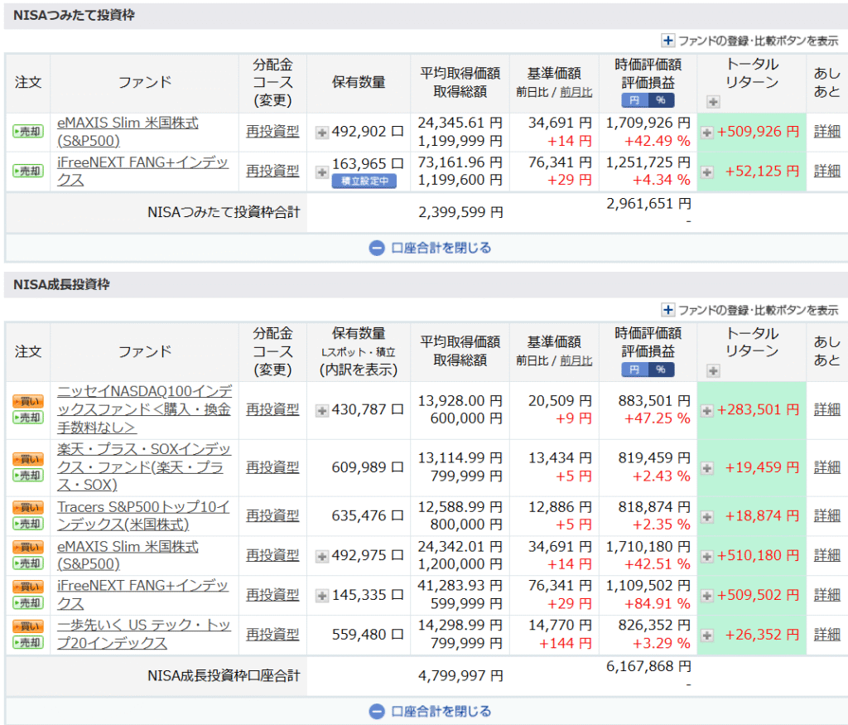Click 買い button for Tracers S&P500トップ10
Screen dimensions: 848x725
28,507
